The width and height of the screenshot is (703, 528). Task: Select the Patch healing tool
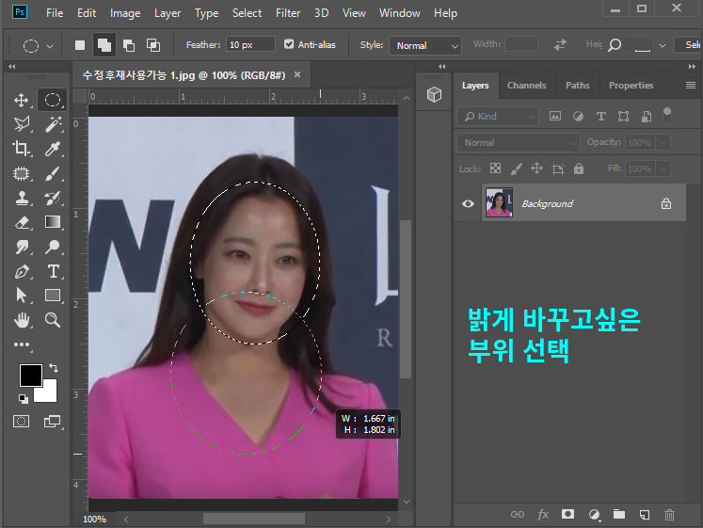tap(21, 173)
